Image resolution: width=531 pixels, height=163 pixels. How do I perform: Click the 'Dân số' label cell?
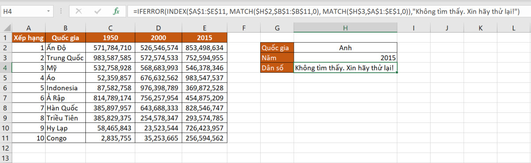[x=277, y=68]
